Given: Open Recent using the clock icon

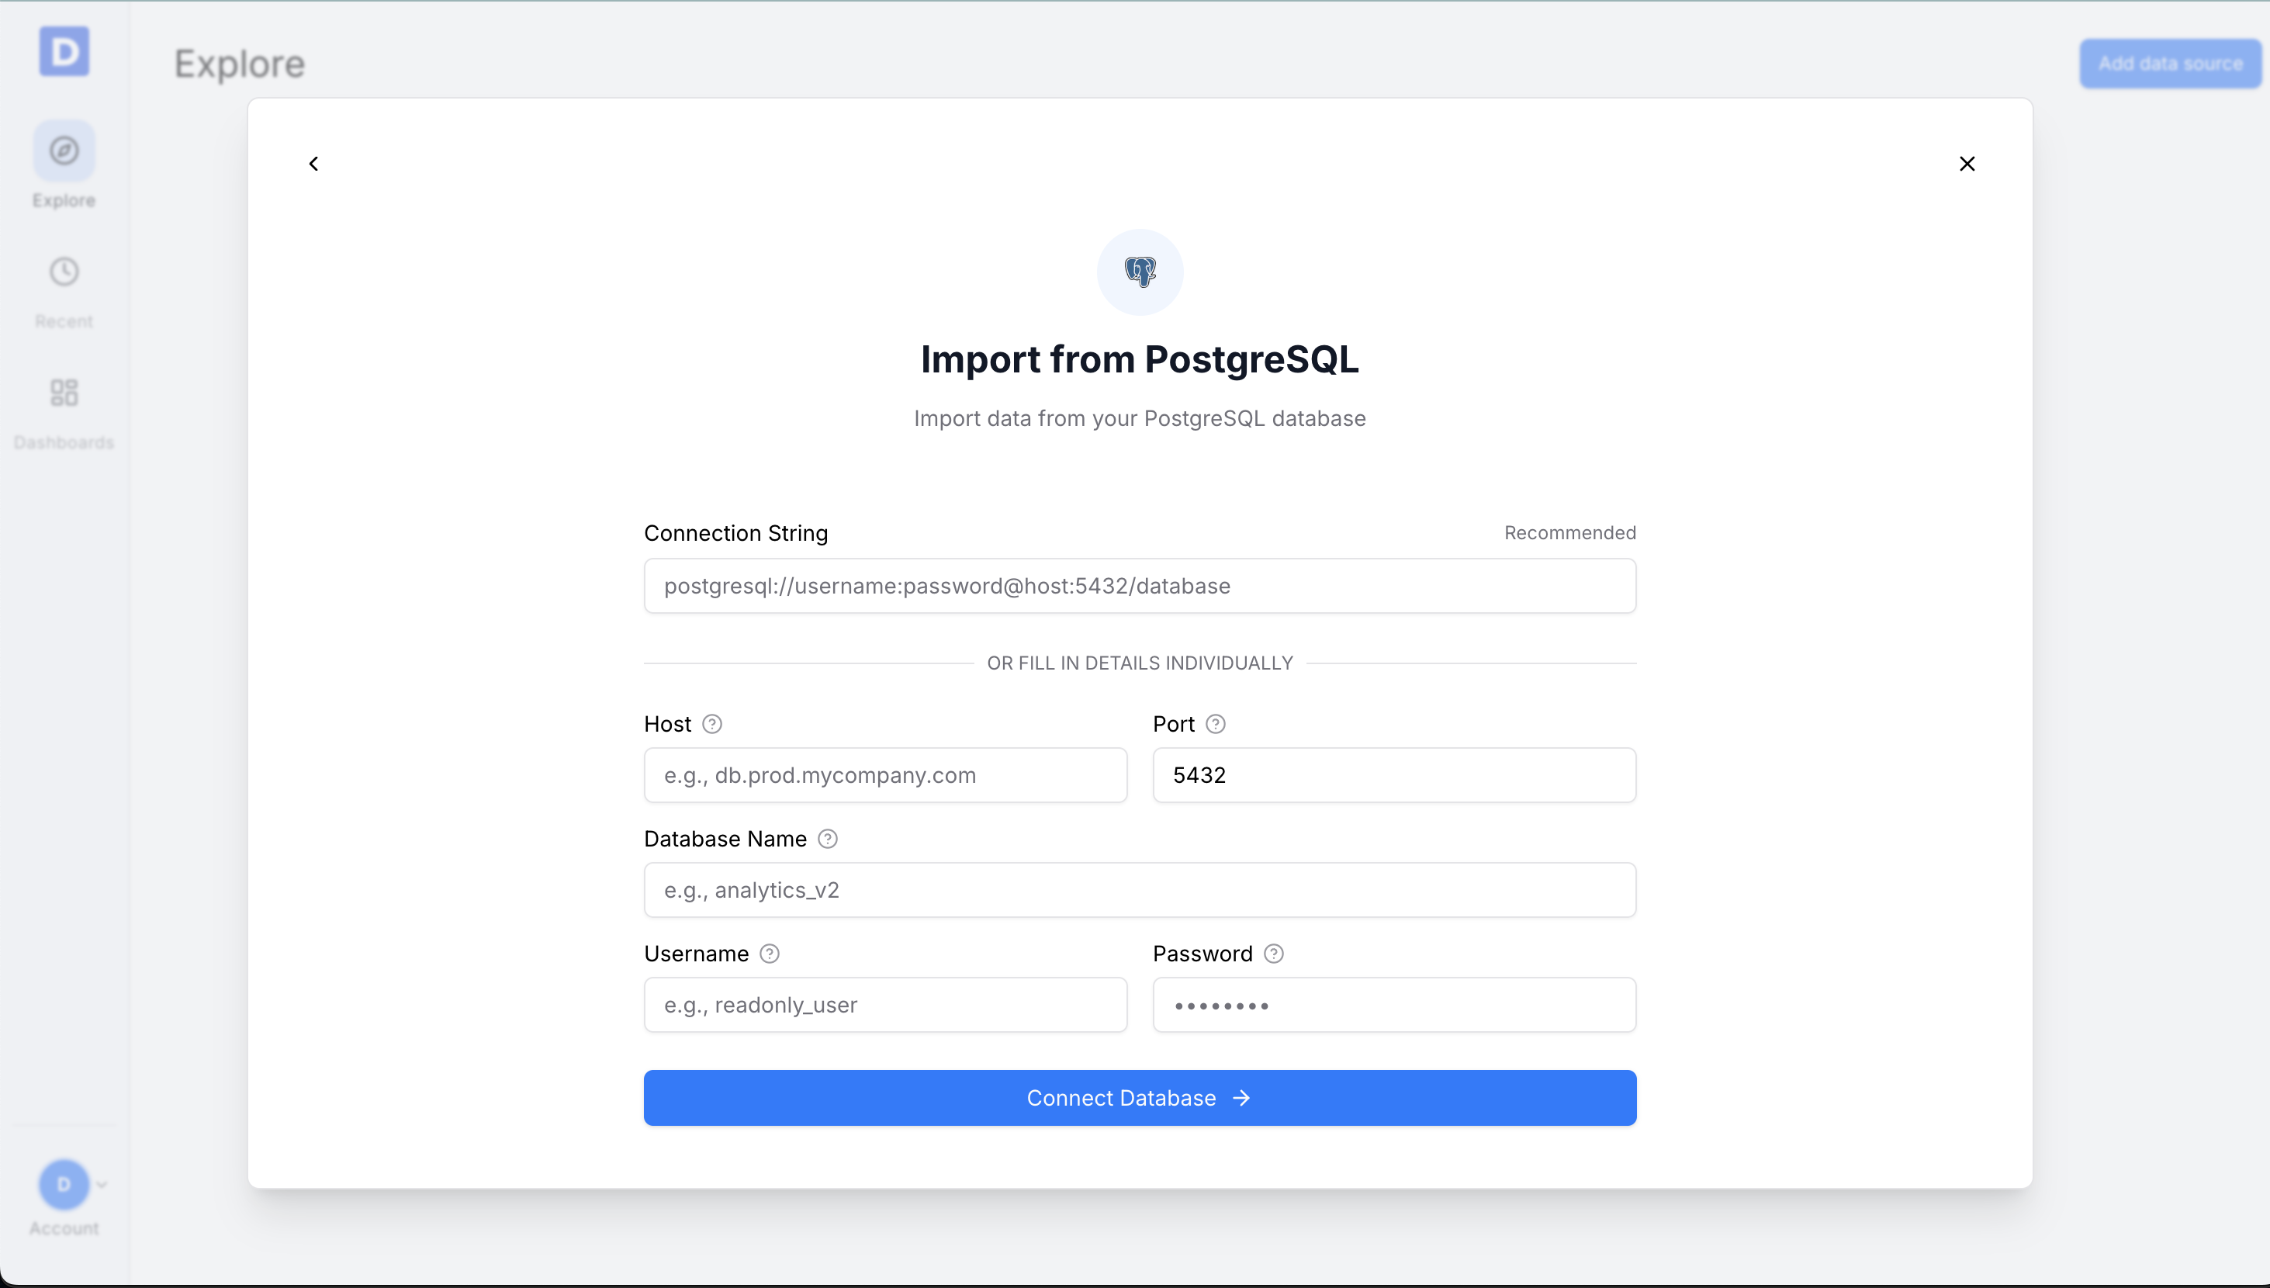Looking at the screenshot, I should (63, 272).
